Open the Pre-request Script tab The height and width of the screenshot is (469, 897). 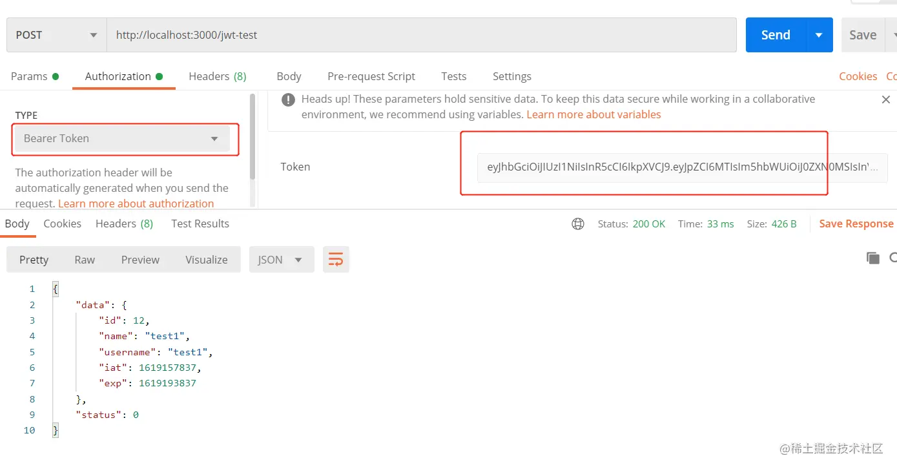371,76
